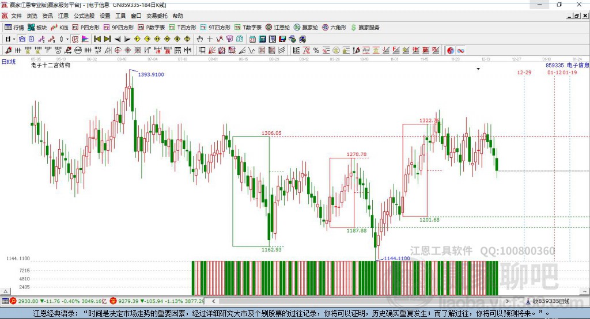This screenshot has width=590, height=319.
Task: Open the 行情 quotes view
Action: point(14,28)
